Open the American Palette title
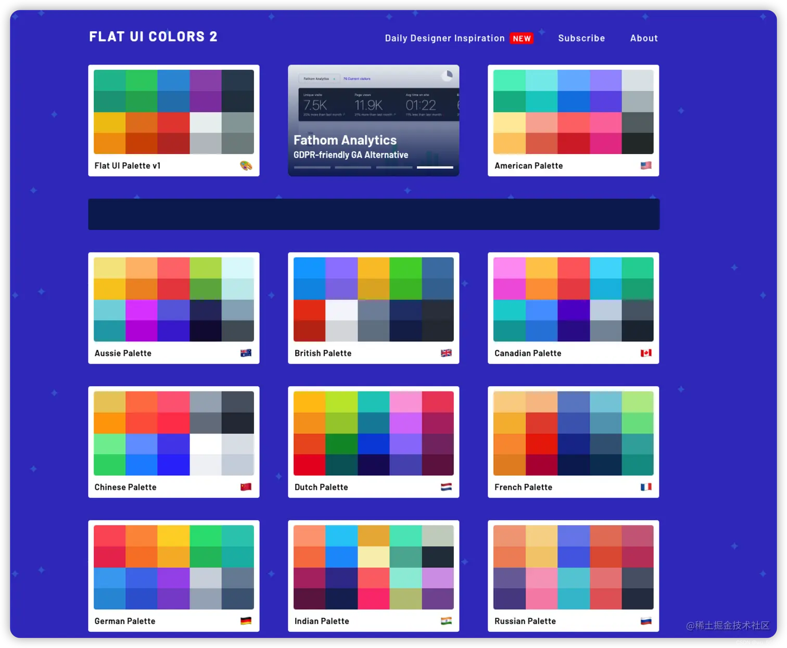This screenshot has width=787, height=648. point(528,166)
